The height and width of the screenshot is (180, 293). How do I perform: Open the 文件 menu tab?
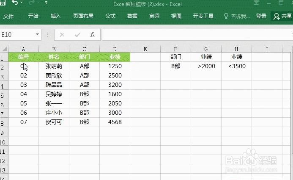click(8, 16)
